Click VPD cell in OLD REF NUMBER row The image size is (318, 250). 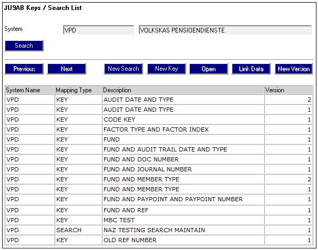(29, 240)
